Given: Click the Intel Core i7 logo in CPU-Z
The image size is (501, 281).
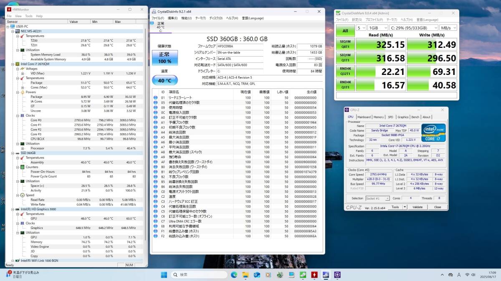Looking at the screenshot, I should click(433, 132).
